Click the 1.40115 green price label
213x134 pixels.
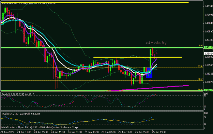[x=208, y=47]
